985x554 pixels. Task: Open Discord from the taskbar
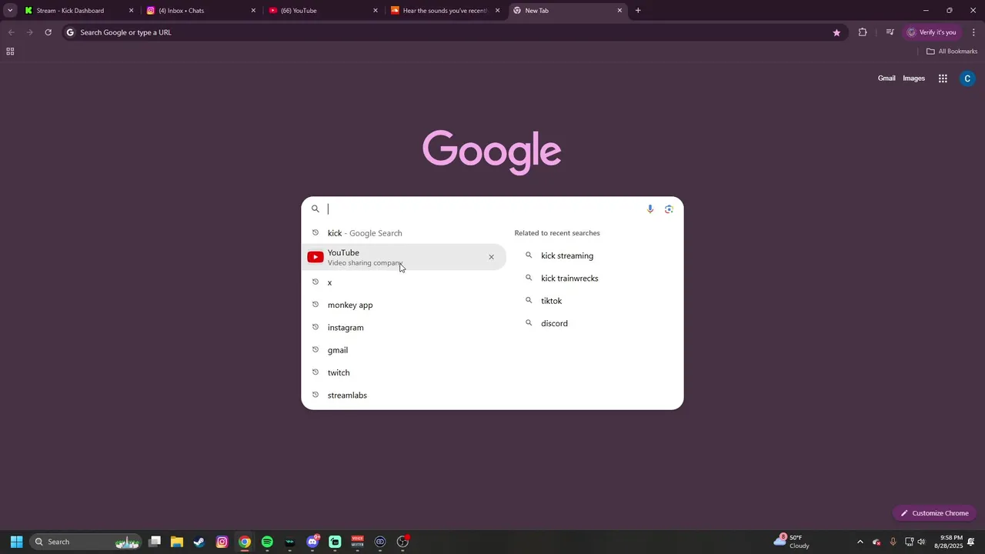pyautogui.click(x=312, y=542)
